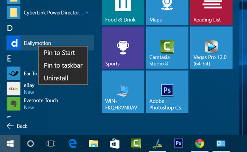Click the Dailymotion app name

pyautogui.click(x=37, y=43)
